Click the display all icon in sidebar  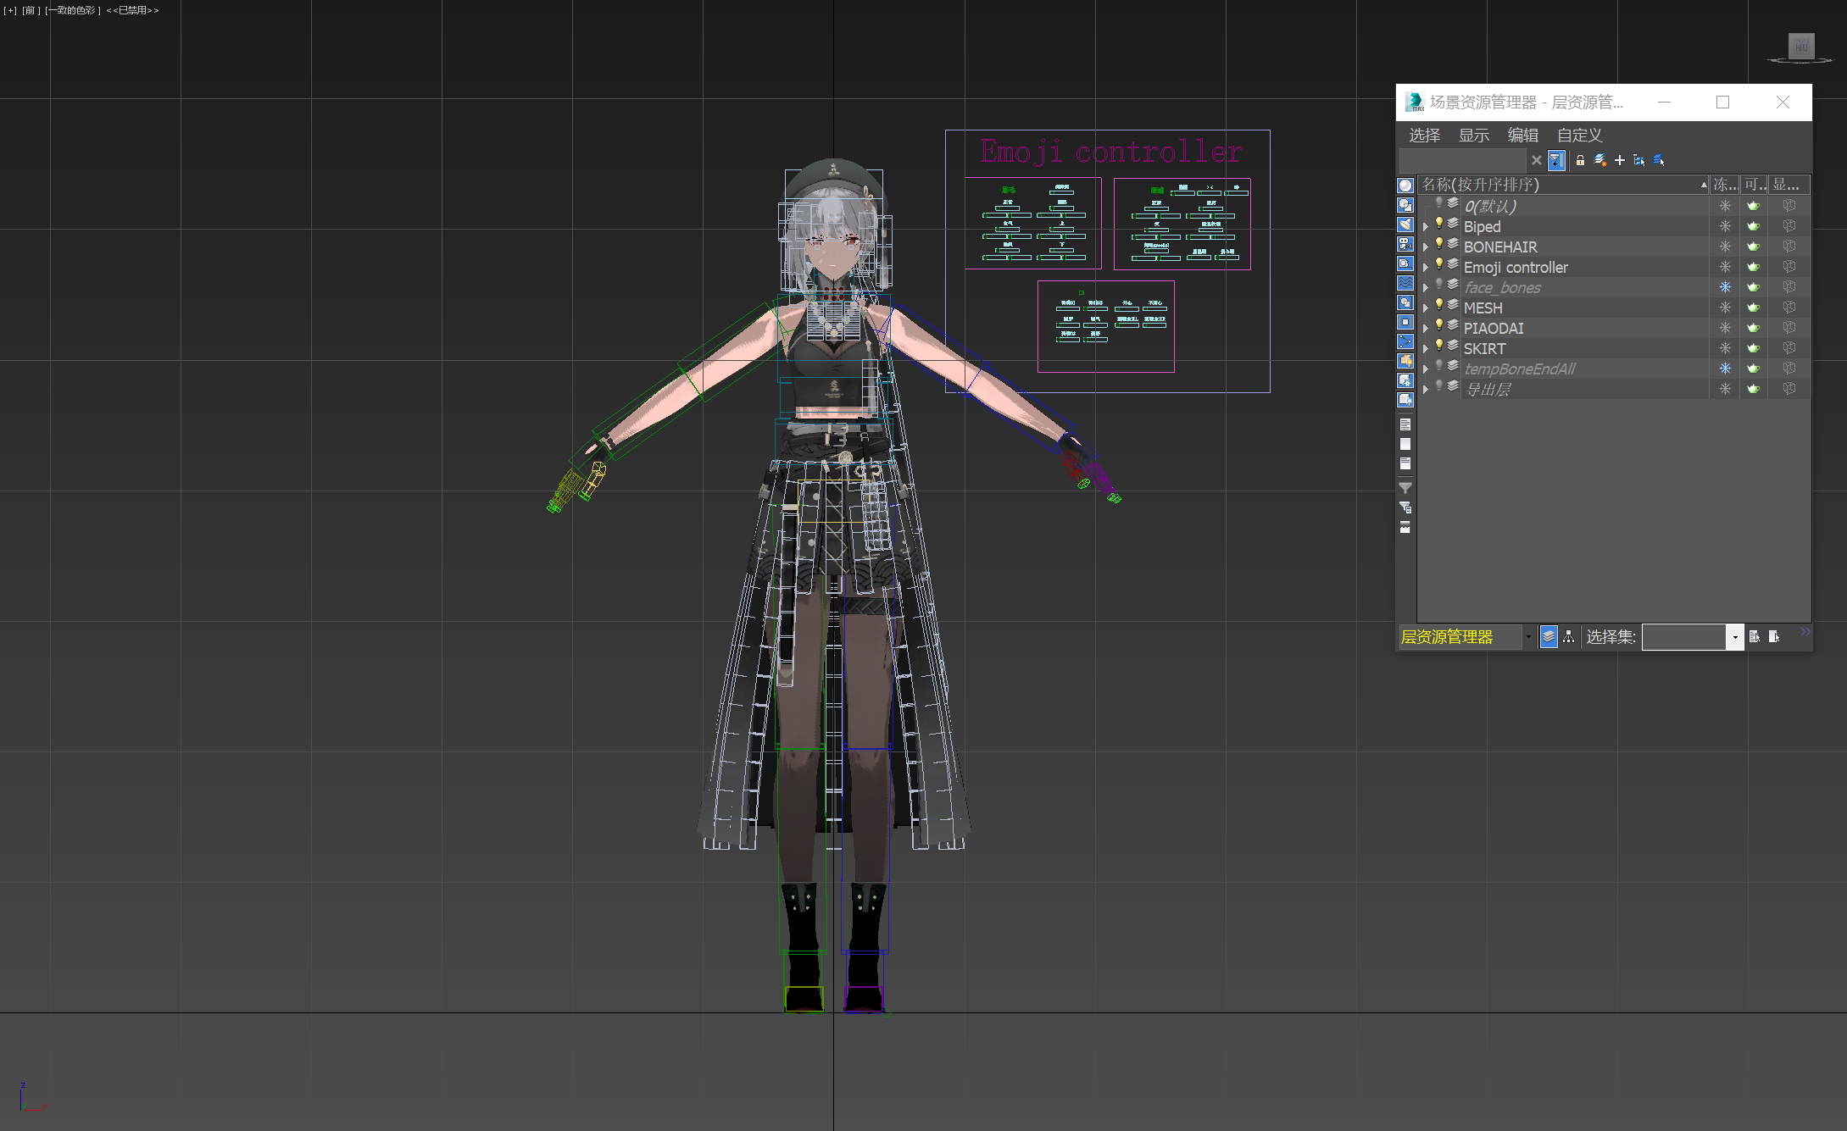pos(1405,424)
